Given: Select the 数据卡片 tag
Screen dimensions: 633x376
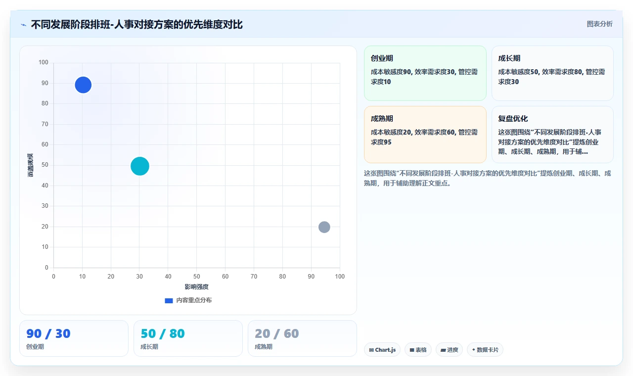Looking at the screenshot, I should click(x=485, y=350).
